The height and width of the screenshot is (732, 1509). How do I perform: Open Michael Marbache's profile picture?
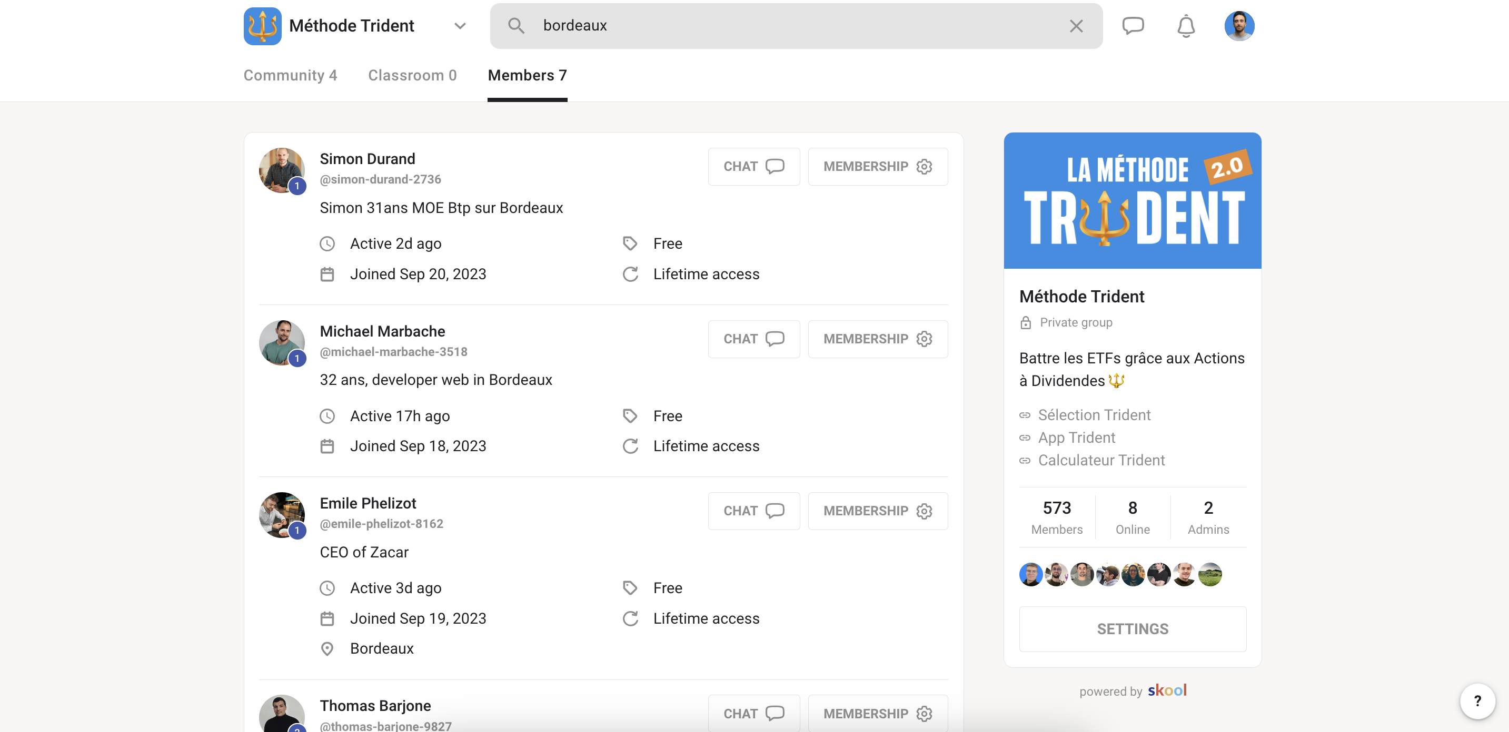[x=282, y=343]
